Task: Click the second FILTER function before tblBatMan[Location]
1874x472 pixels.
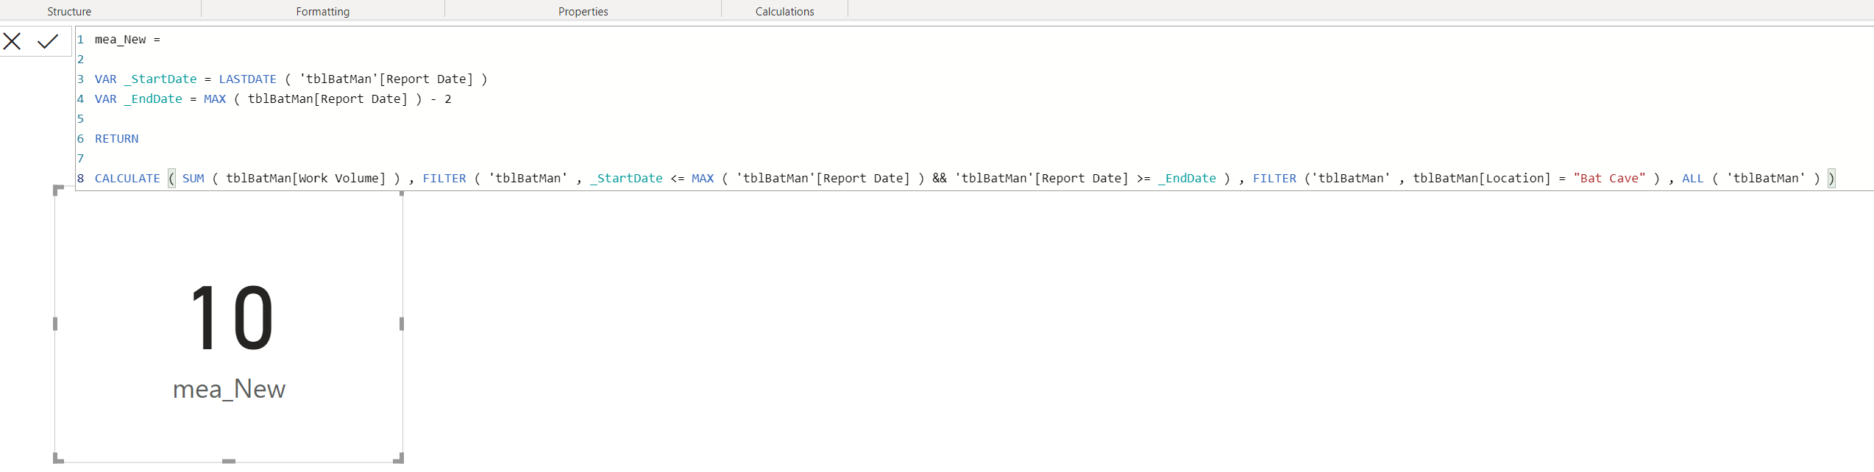Action: 1275,179
